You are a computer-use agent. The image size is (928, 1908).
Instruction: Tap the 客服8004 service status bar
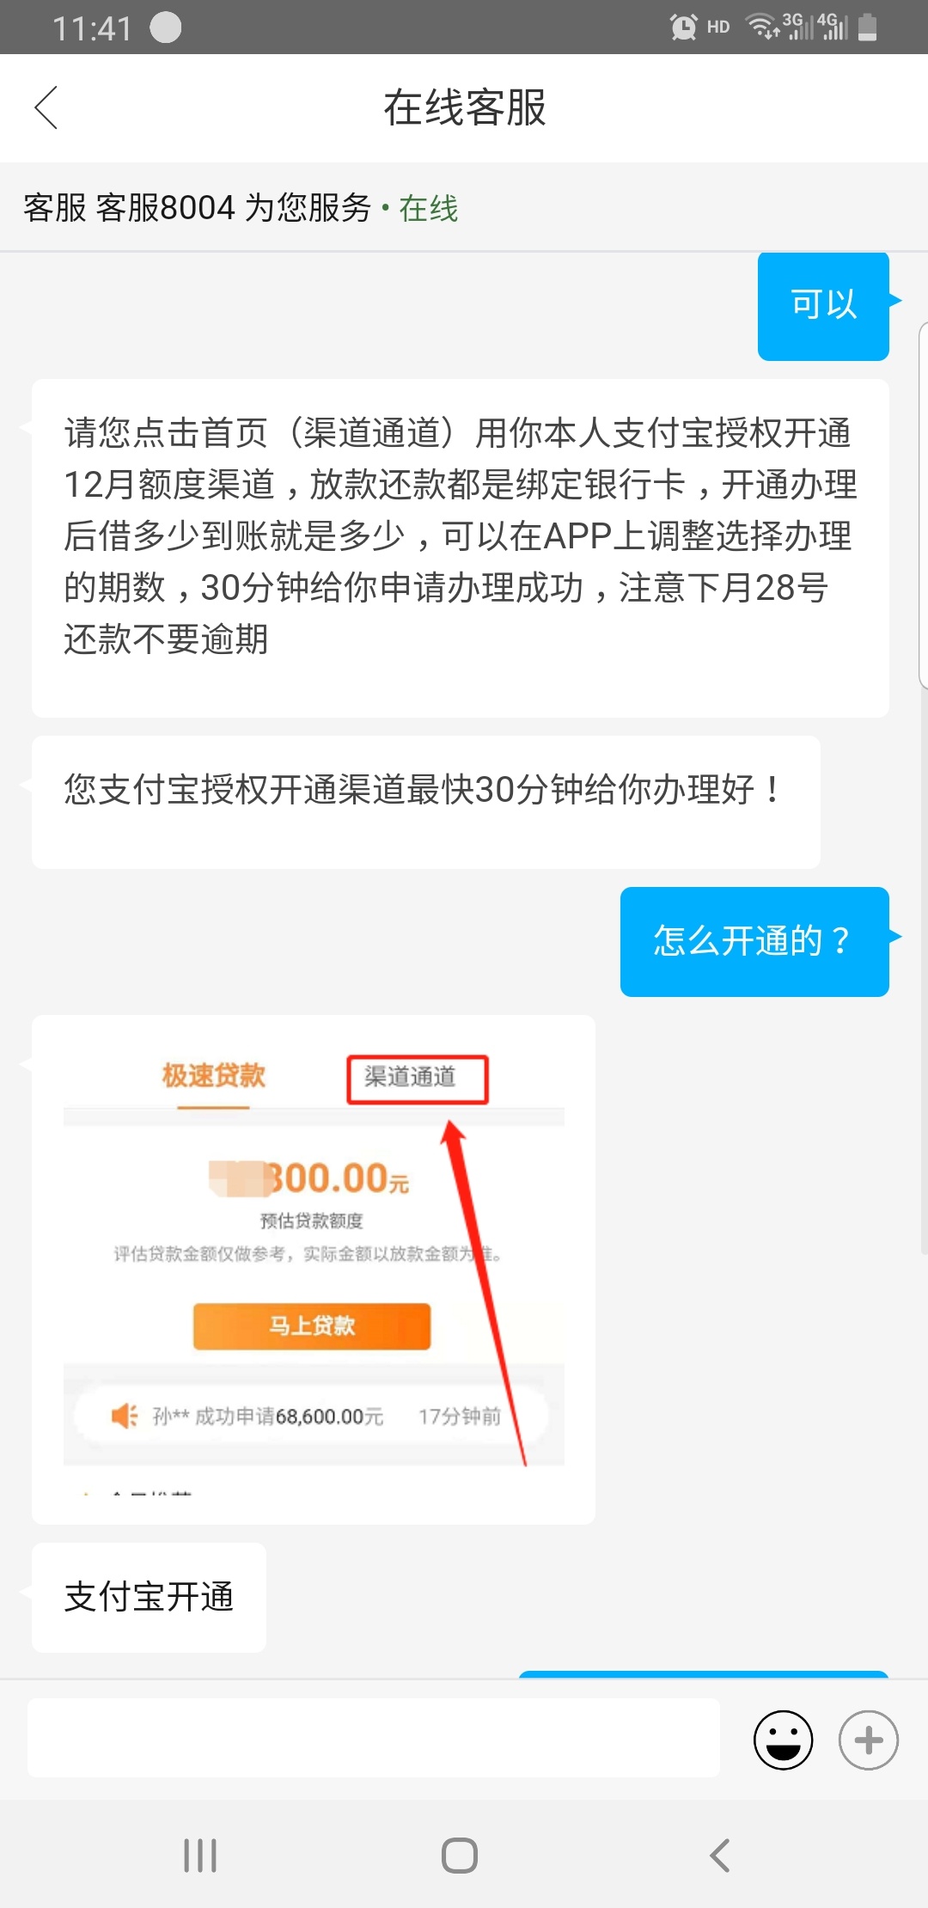coord(464,208)
